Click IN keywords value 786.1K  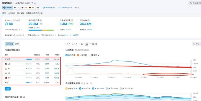click(57, 69)
